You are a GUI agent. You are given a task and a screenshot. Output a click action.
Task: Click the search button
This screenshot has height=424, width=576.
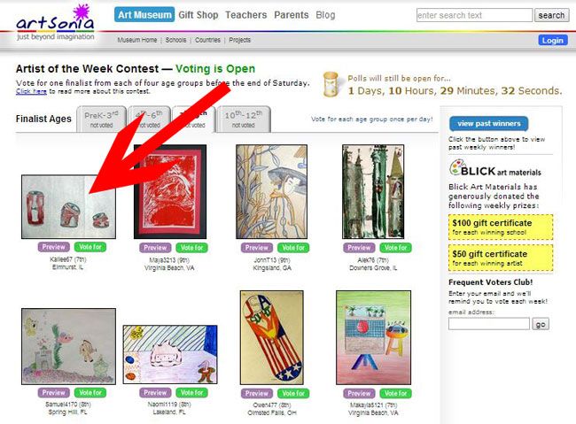(551, 15)
